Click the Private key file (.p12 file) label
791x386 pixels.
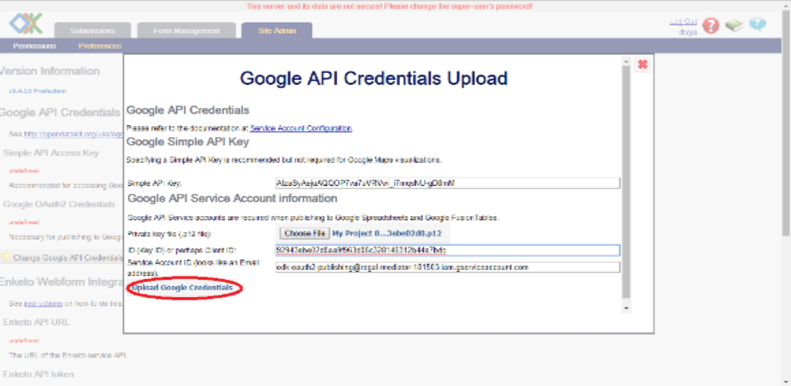(x=170, y=234)
